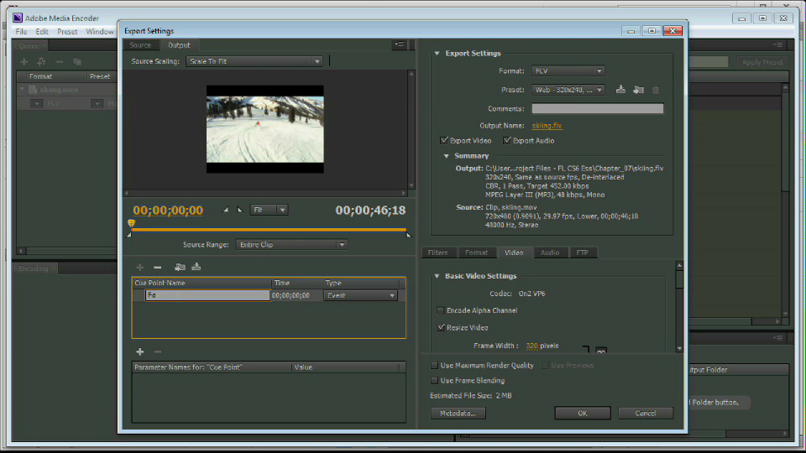Click the video settings vertical scrollbar
Image resolution: width=806 pixels, height=453 pixels.
click(x=679, y=307)
